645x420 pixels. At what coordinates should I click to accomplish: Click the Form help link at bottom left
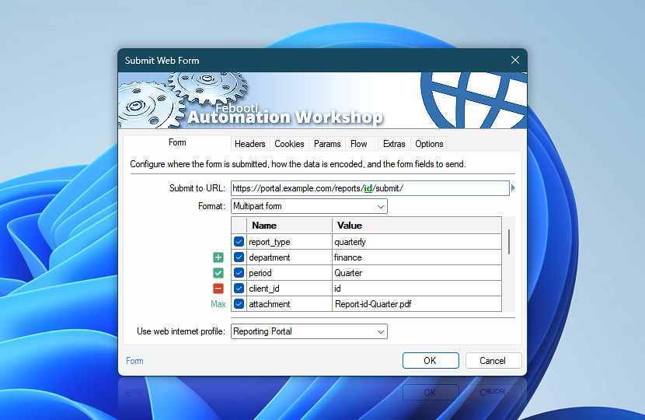coord(134,361)
